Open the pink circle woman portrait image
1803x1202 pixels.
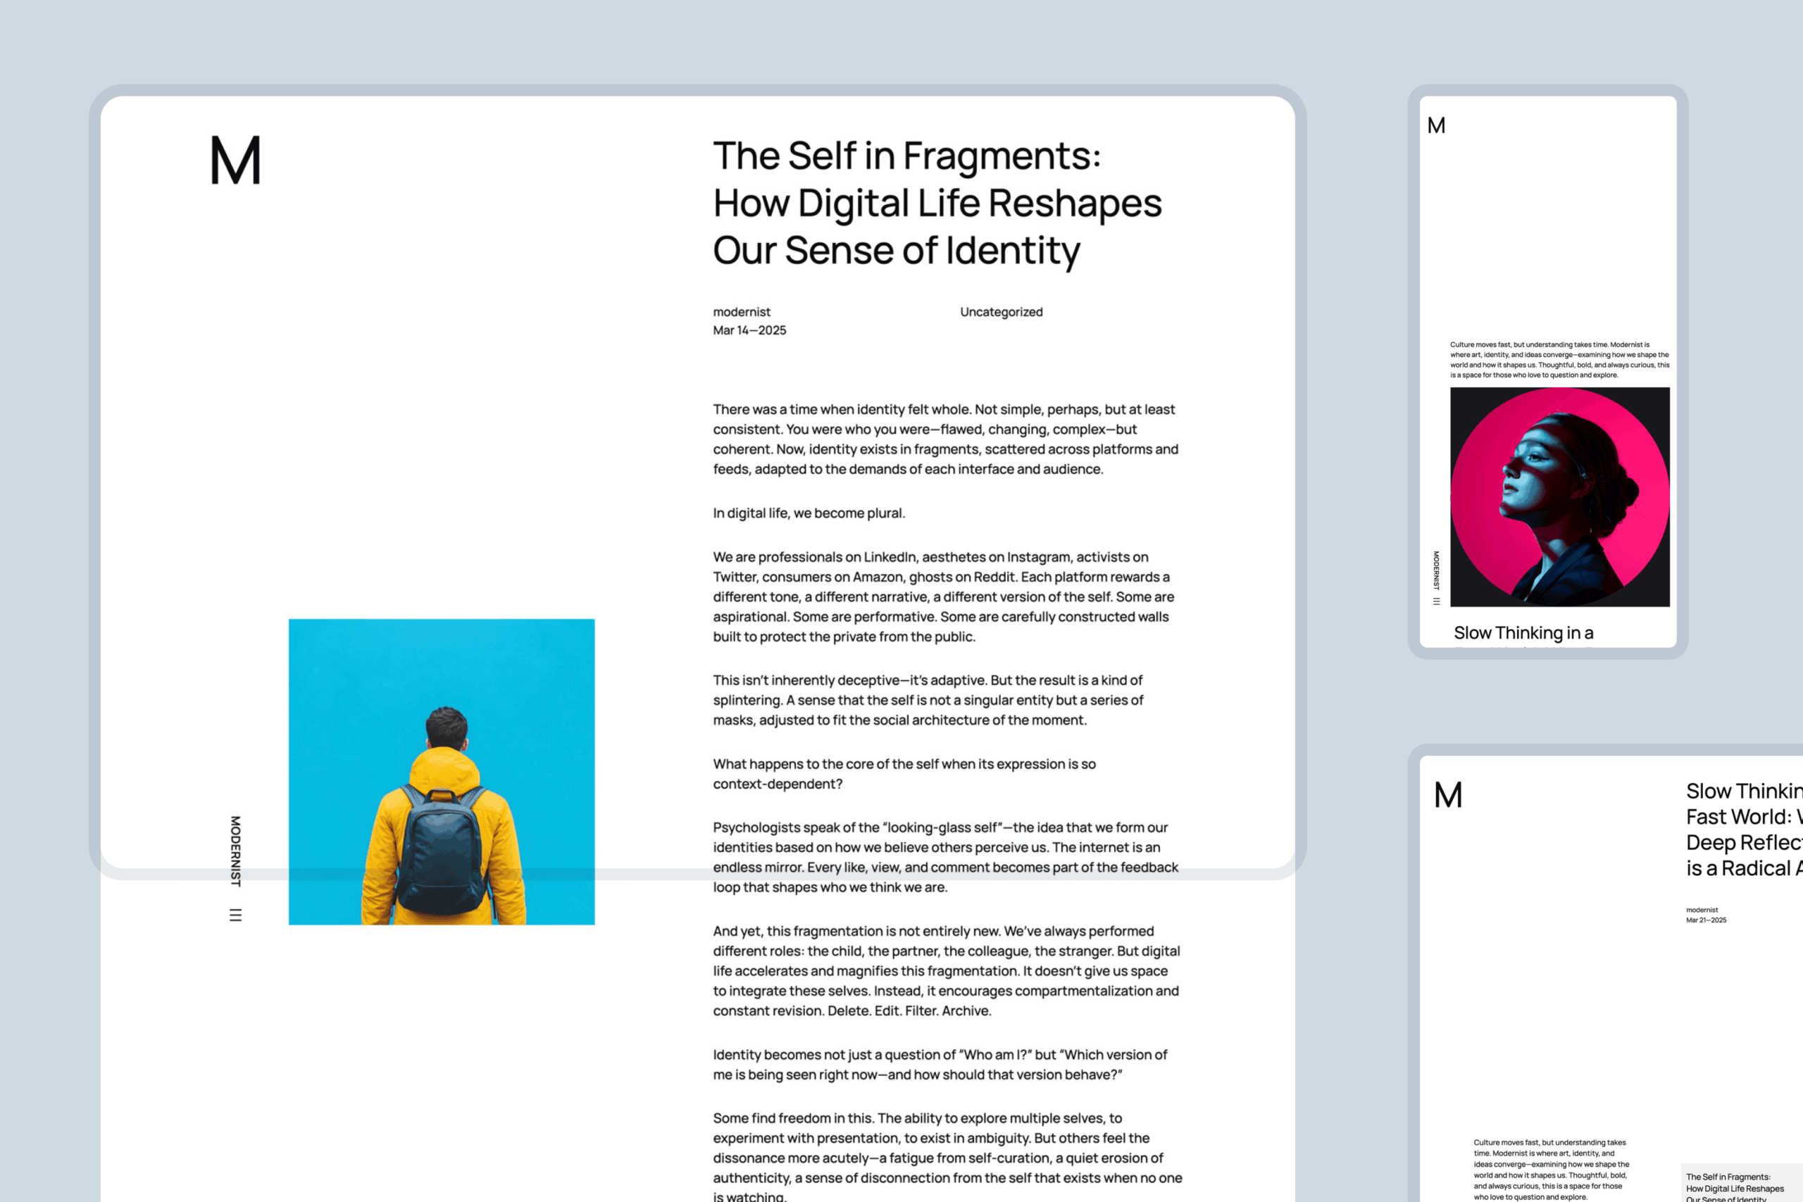[x=1559, y=496]
